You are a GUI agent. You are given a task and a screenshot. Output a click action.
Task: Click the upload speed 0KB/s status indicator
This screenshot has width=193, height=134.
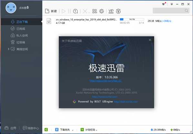[x=175, y=130]
